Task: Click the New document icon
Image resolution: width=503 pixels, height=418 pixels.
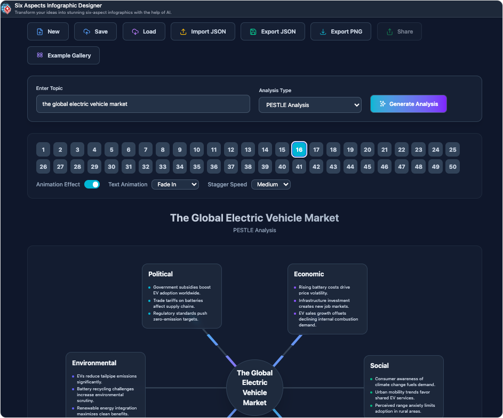Action: (40, 32)
